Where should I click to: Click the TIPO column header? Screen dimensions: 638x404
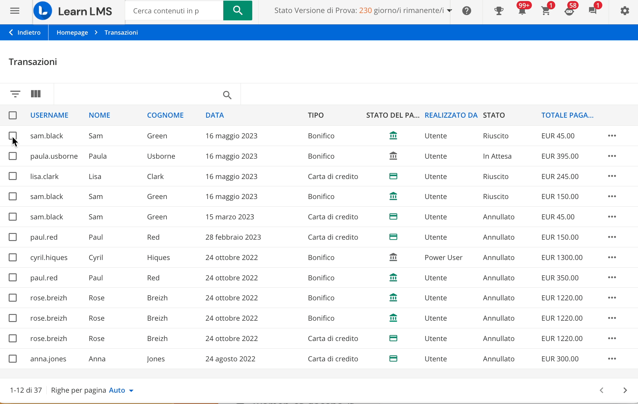coord(316,115)
